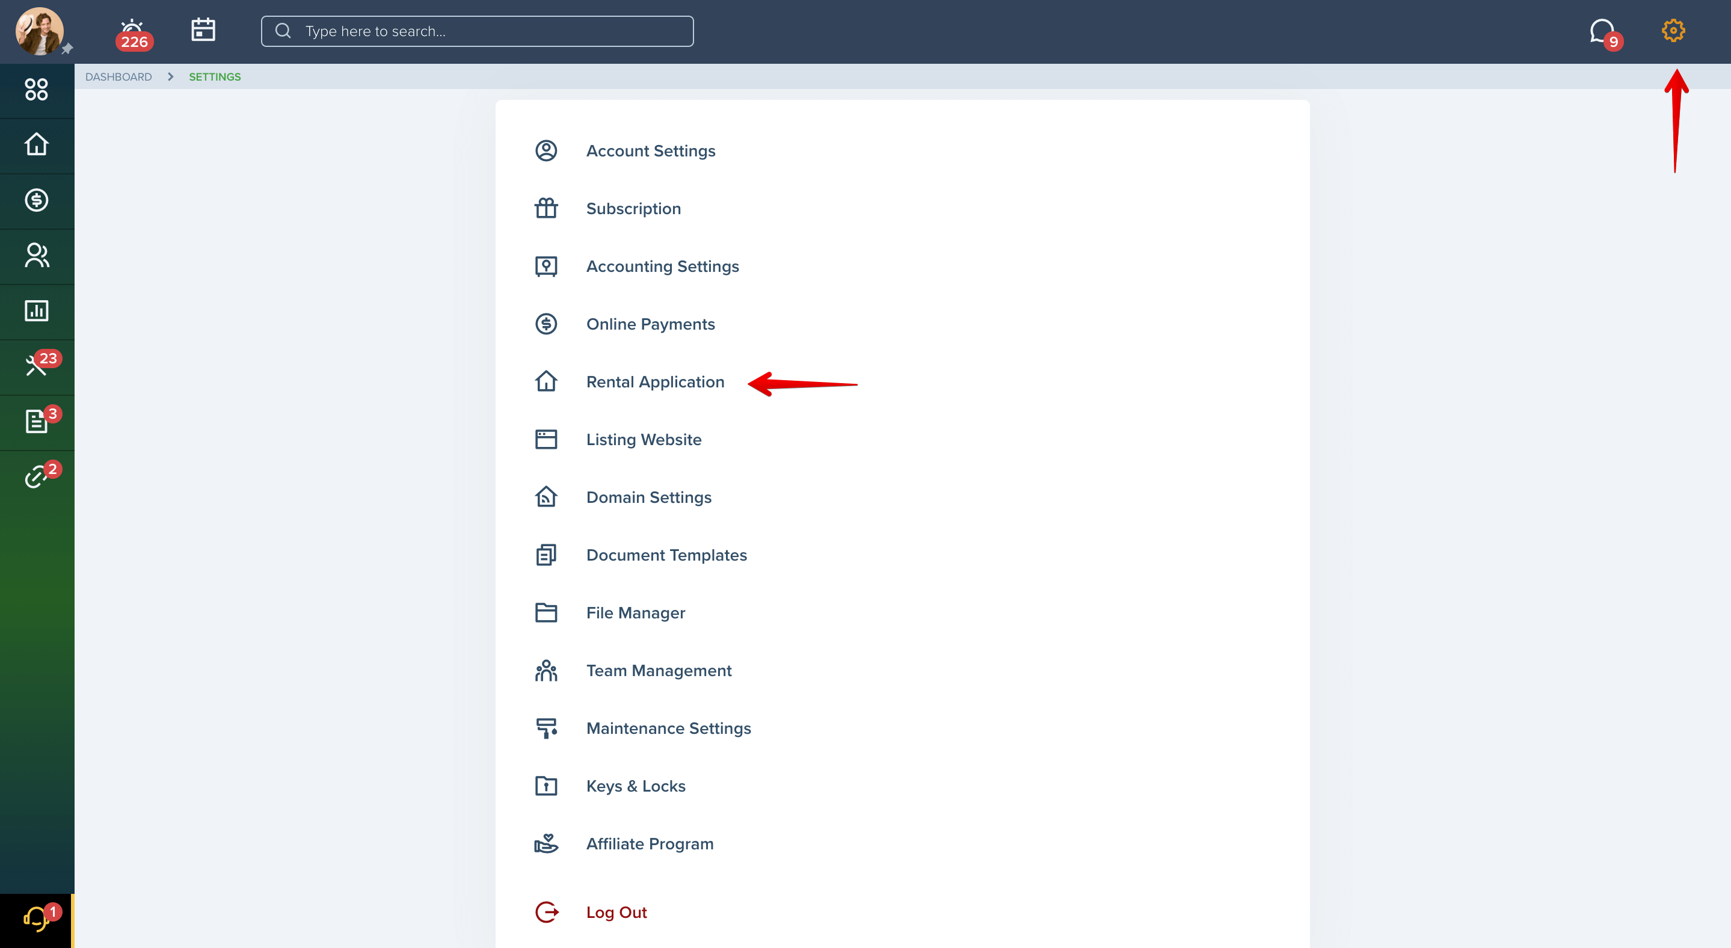This screenshot has width=1731, height=948.
Task: Open Listing Website settings
Action: (643, 439)
